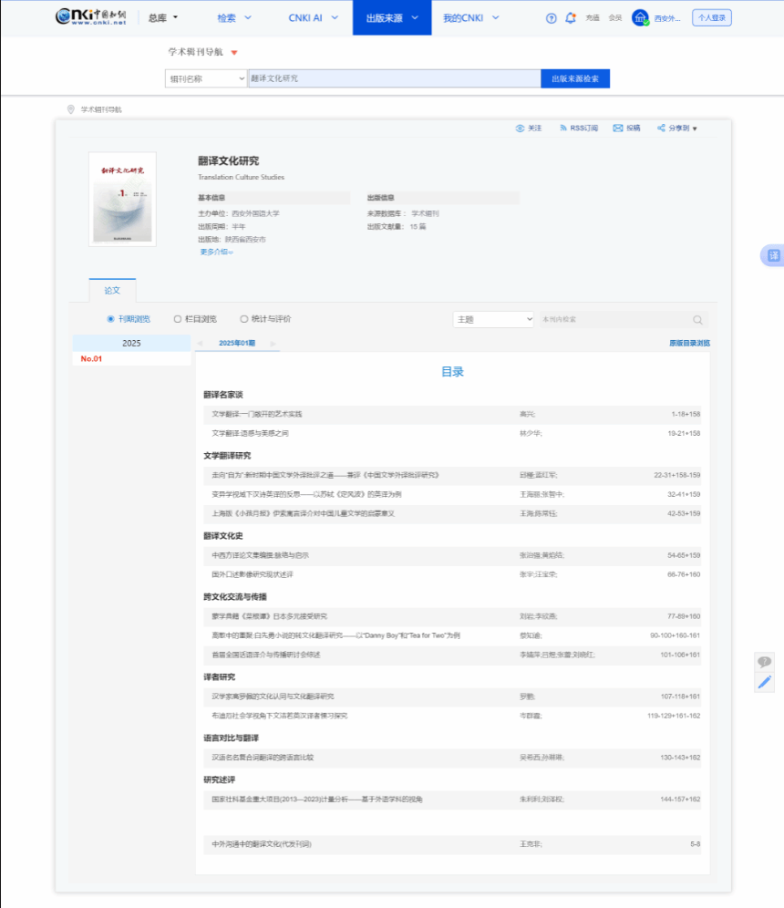Open article 首届全国话语译介与传播研讨会综述

266,655
